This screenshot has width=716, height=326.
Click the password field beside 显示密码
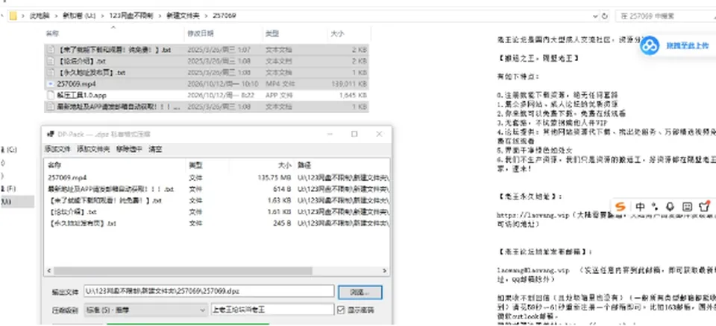coord(273,310)
